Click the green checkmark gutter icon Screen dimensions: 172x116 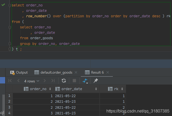coord(3,5)
